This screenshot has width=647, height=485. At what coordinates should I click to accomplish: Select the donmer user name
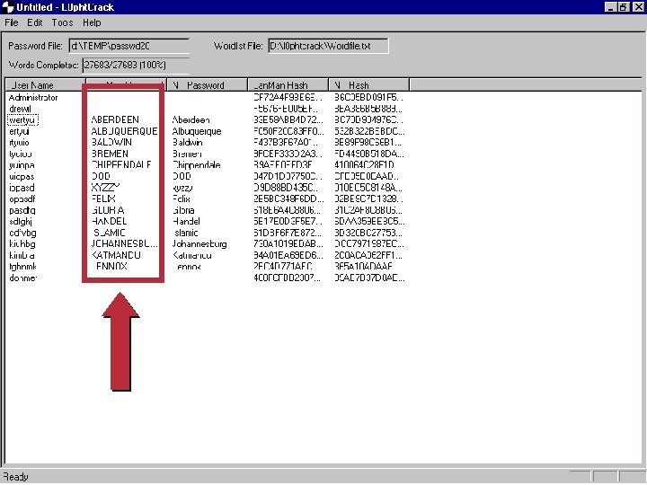pyautogui.click(x=22, y=278)
